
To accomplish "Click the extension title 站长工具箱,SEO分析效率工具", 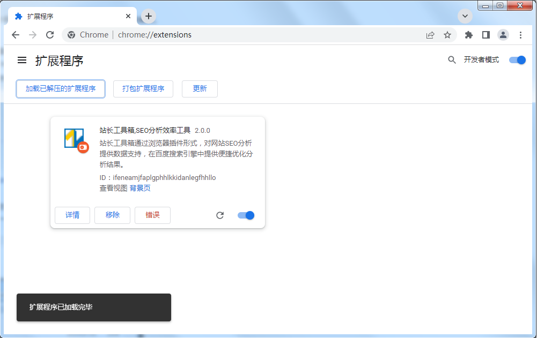I will point(145,130).
